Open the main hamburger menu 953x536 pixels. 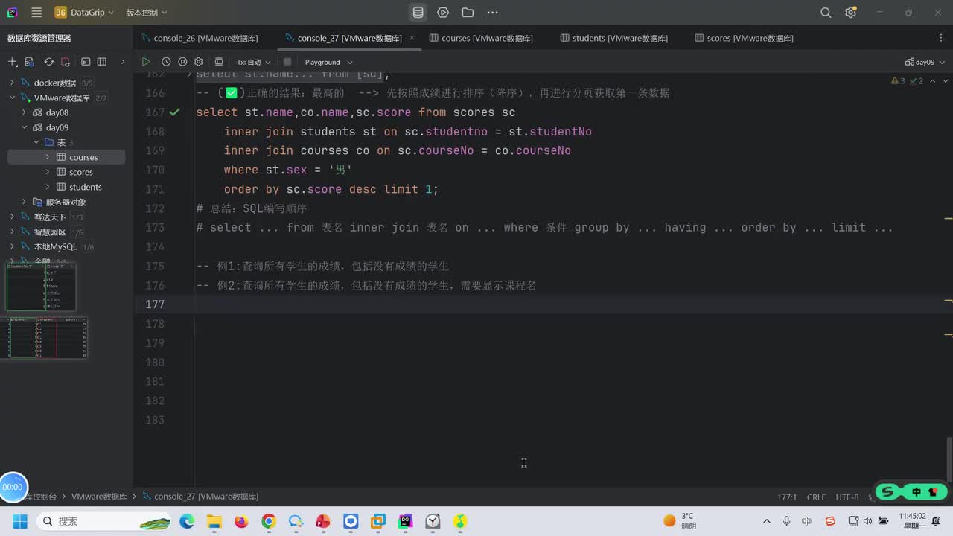coord(36,13)
